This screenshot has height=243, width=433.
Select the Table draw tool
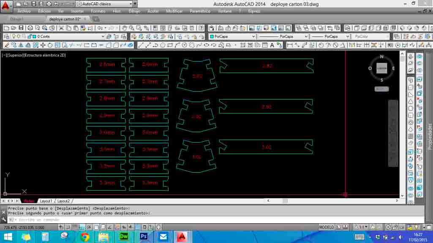(x=265, y=45)
